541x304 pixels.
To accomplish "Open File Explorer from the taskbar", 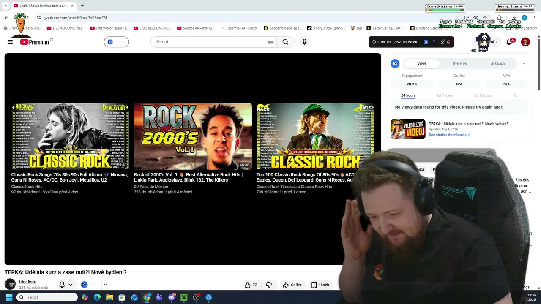I will pyautogui.click(x=109, y=297).
